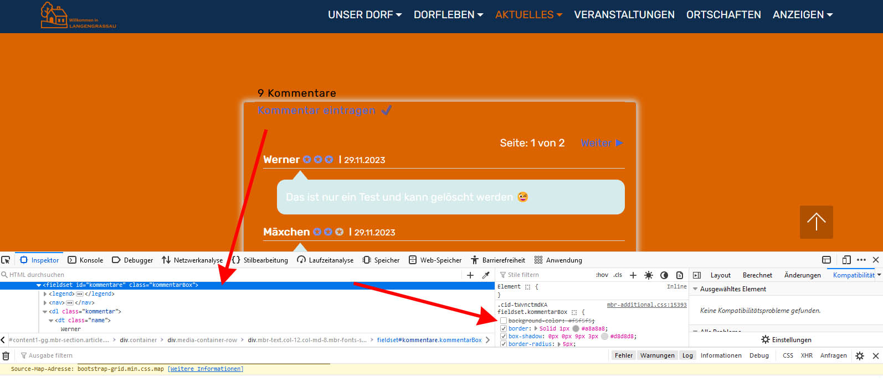This screenshot has width=883, height=388.
Task: Uncheck the border CSS declaration
Action: (x=504, y=328)
